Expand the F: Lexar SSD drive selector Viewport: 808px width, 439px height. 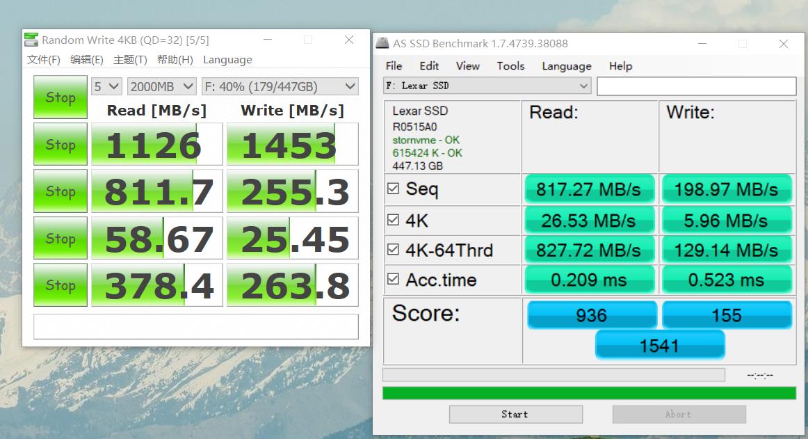(x=487, y=86)
